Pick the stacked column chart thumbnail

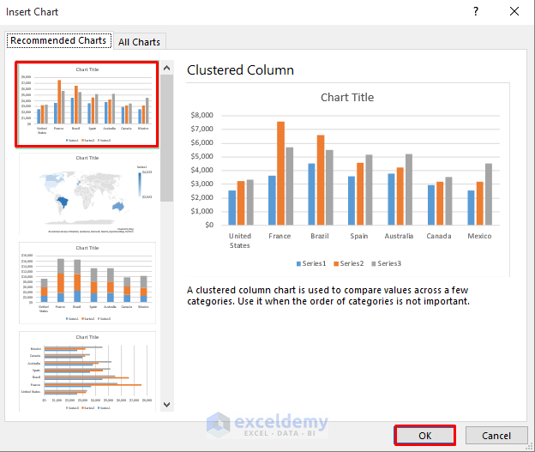coord(87,283)
